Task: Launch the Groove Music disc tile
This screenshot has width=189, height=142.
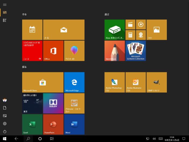Action: click(x=141, y=24)
